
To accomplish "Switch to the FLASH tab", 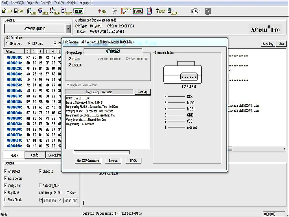I will coord(14,155).
